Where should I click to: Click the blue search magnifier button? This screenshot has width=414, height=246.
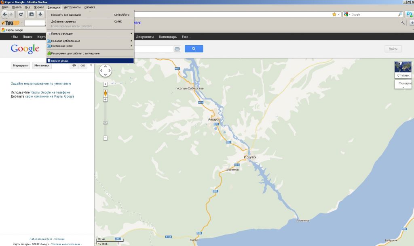tap(194, 49)
